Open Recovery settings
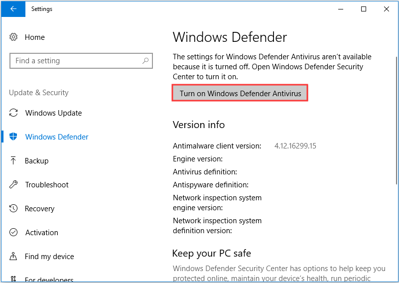Image resolution: width=399 pixels, height=283 pixels. pyautogui.click(x=40, y=209)
